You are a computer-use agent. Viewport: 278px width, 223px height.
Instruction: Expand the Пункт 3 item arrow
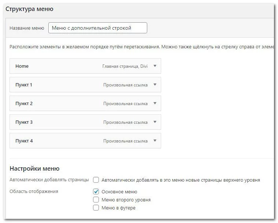click(x=155, y=122)
